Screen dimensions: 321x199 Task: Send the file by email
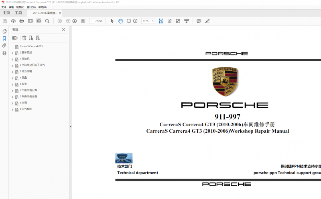30,21
